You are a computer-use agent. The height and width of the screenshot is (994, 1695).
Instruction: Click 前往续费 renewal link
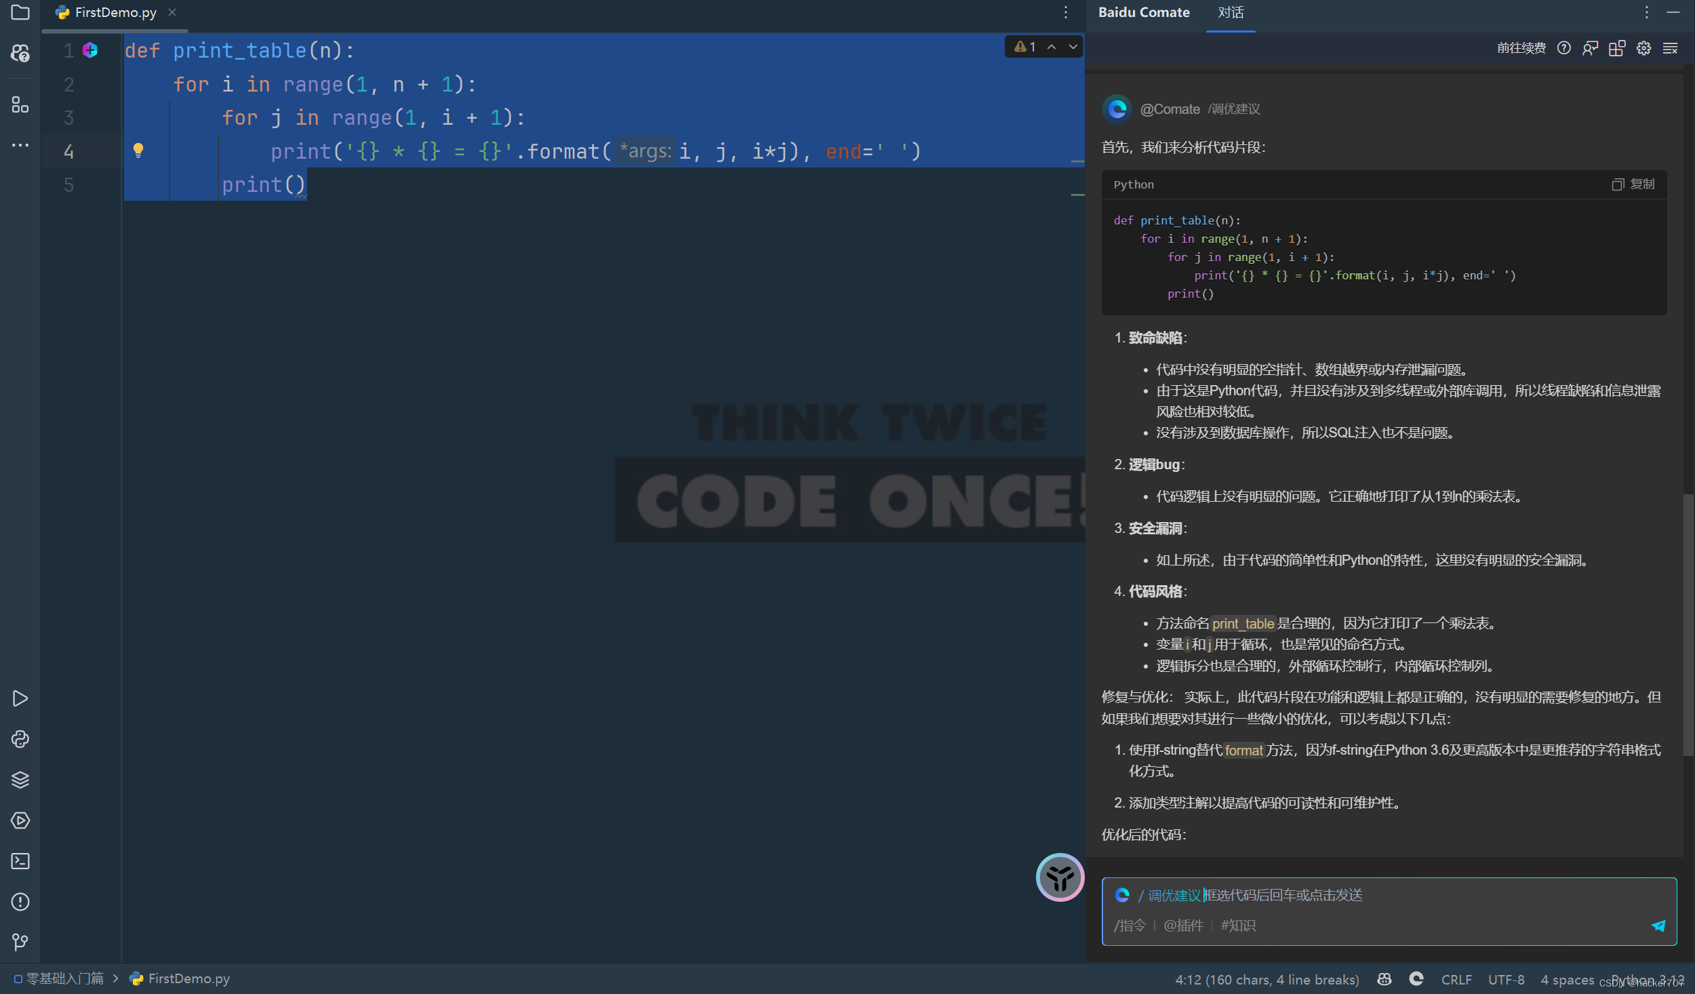click(x=1521, y=48)
